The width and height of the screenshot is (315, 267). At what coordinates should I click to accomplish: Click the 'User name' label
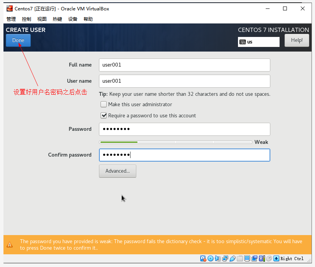pyautogui.click(x=79, y=81)
